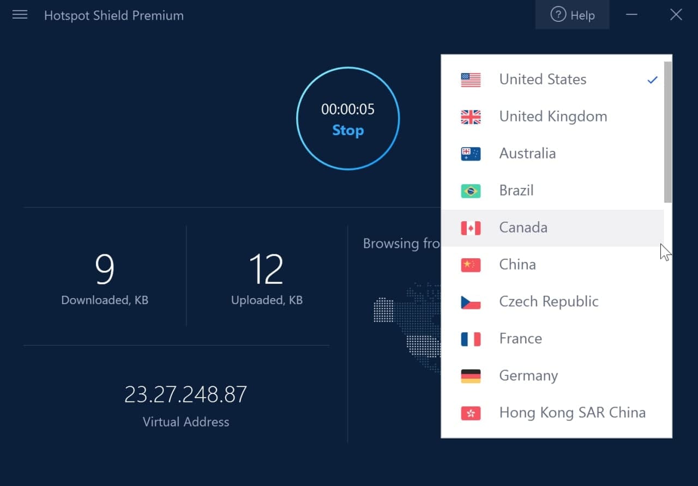Click the Brazil flag icon
Screen dimensions: 698x486
[471, 191]
